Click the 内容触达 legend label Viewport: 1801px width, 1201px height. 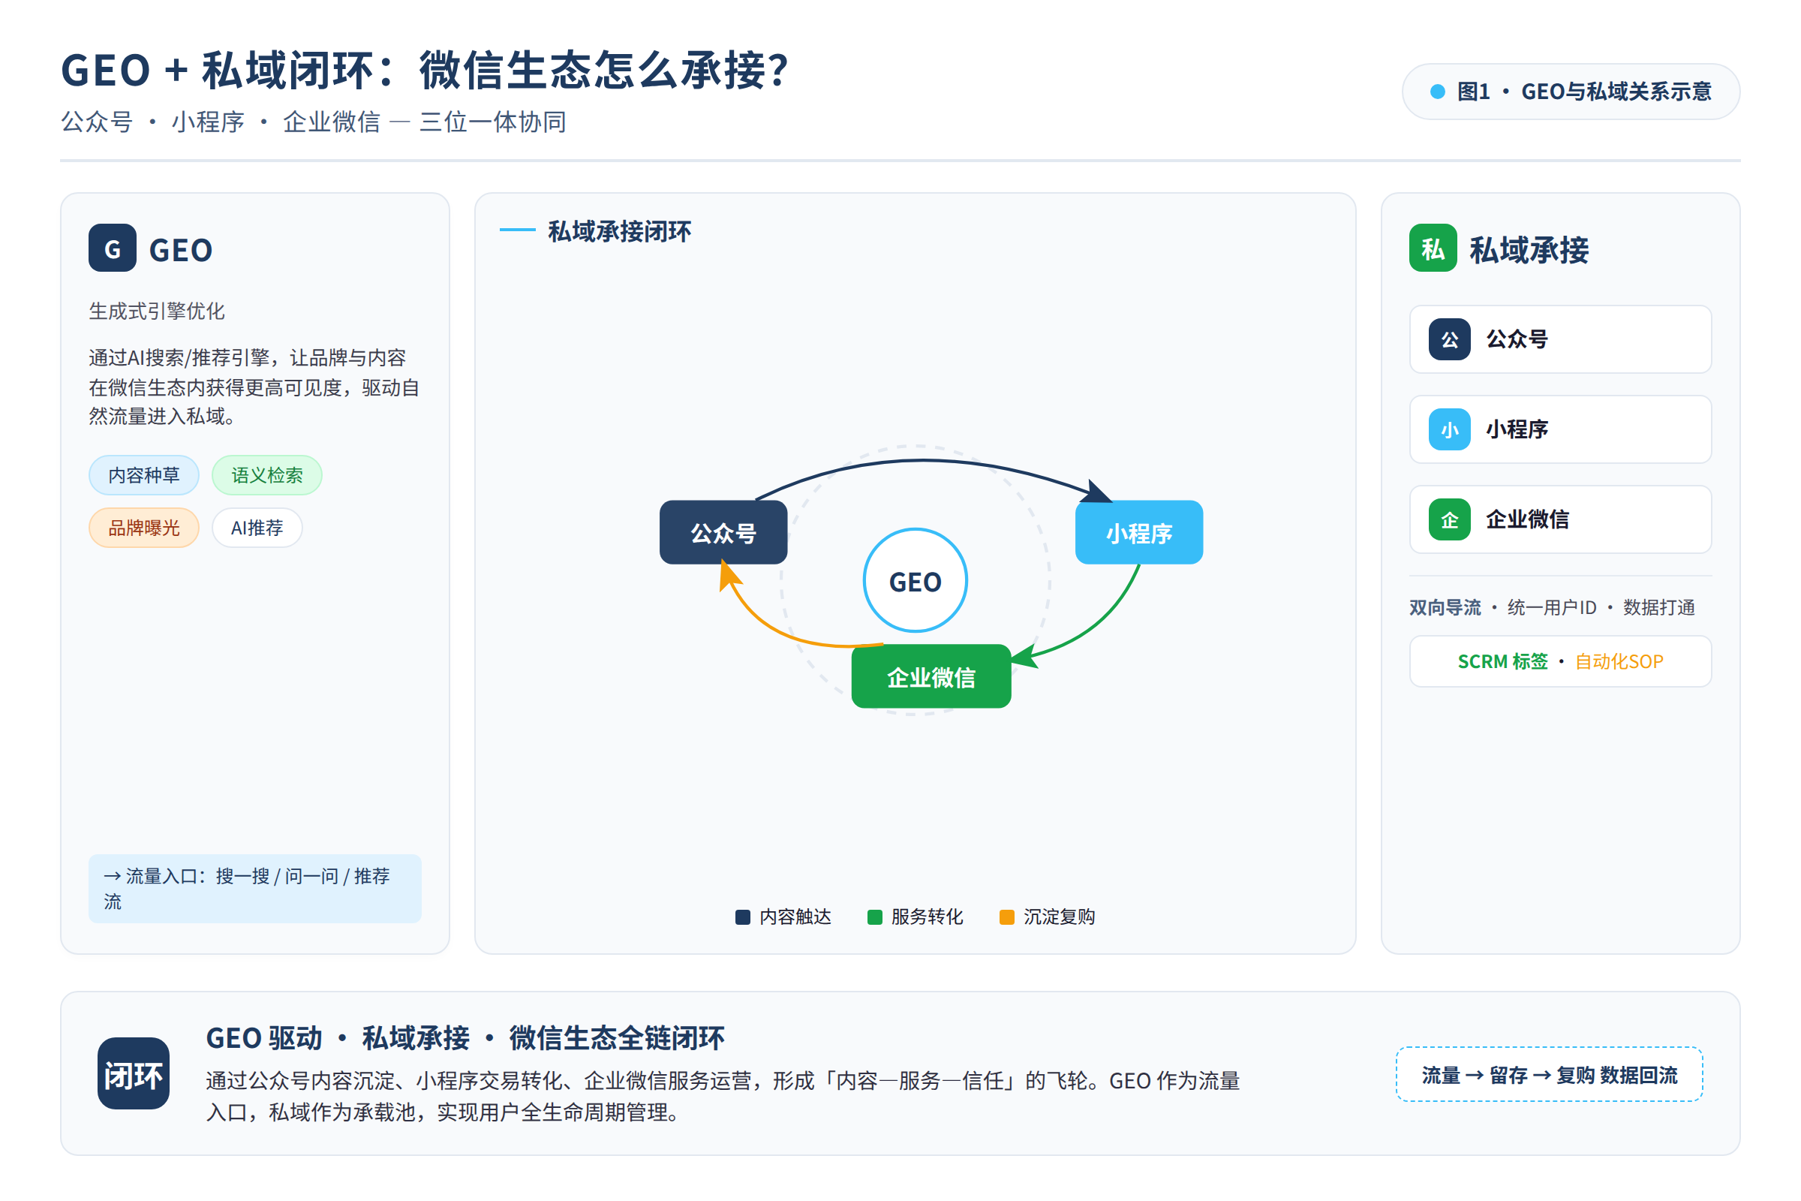pyautogui.click(x=795, y=917)
